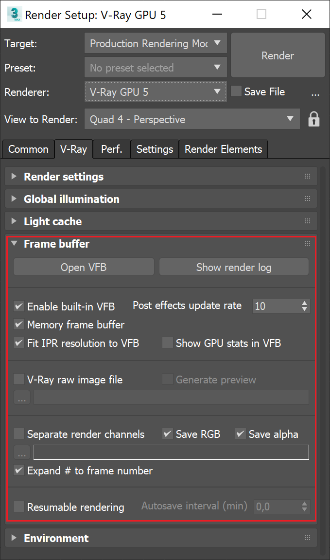Switch to the Settings tab
330x560 pixels.
coord(155,149)
